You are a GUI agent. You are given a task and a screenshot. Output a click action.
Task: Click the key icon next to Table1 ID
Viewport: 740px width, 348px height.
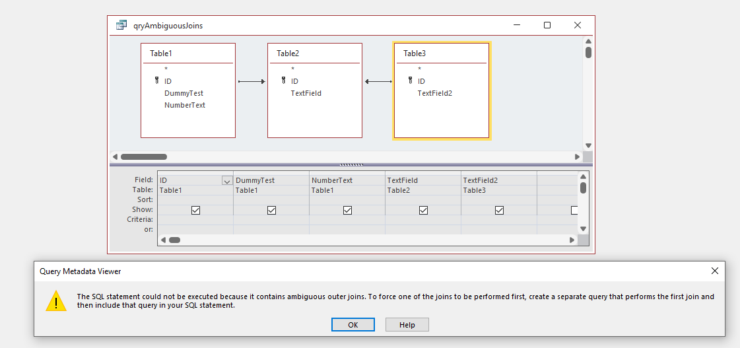(157, 81)
